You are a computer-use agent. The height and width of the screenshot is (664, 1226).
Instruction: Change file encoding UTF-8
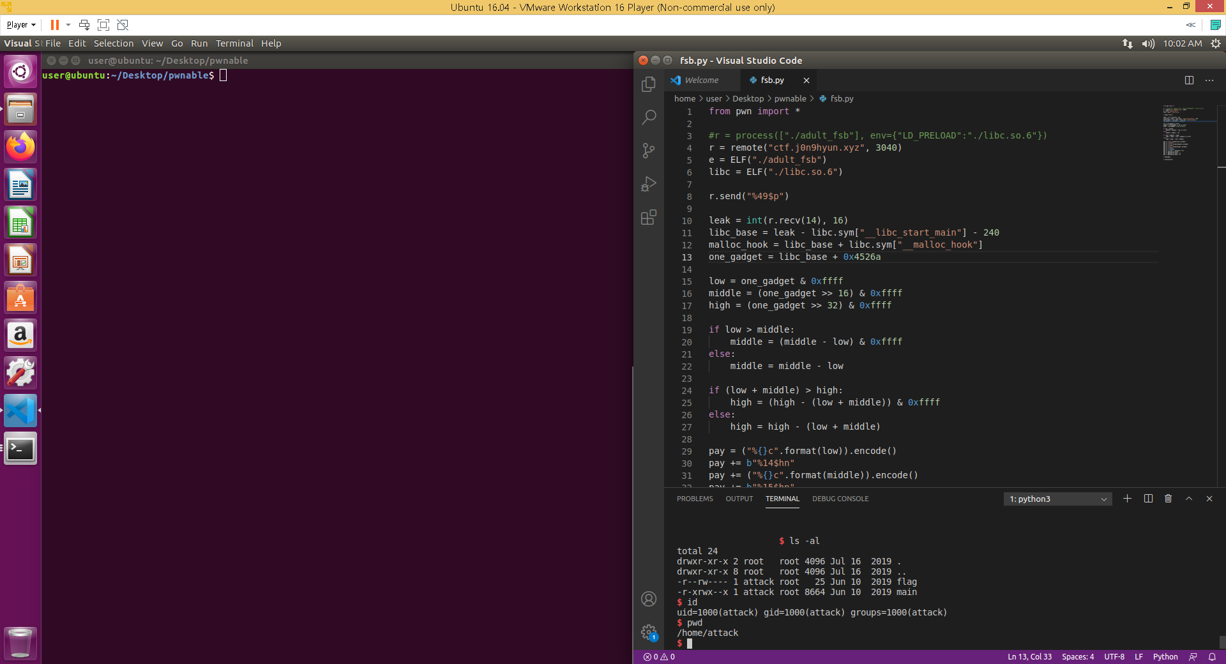tap(1114, 657)
